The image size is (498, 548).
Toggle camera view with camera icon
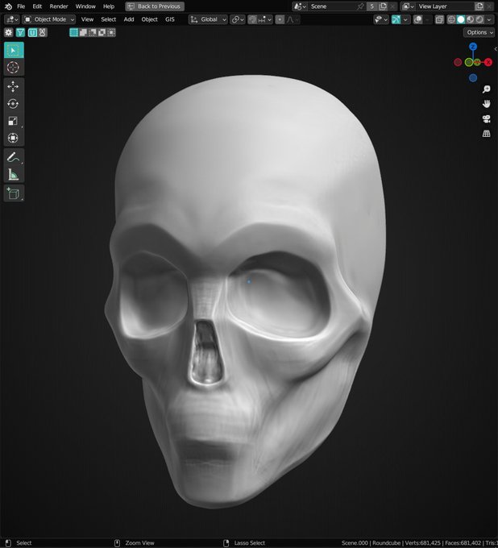[x=486, y=118]
